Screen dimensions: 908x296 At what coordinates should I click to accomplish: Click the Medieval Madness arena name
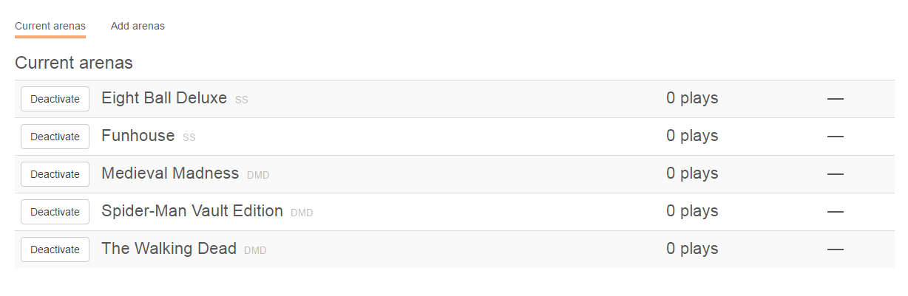[170, 173]
